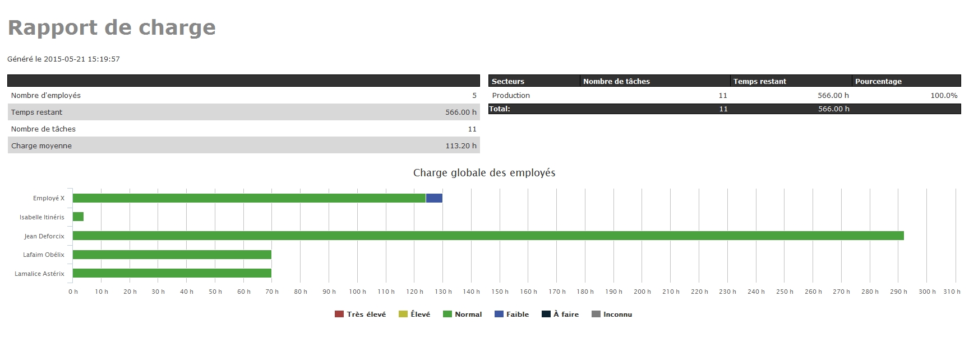Select Isabelle Itinéris's small green bar

[x=78, y=217]
